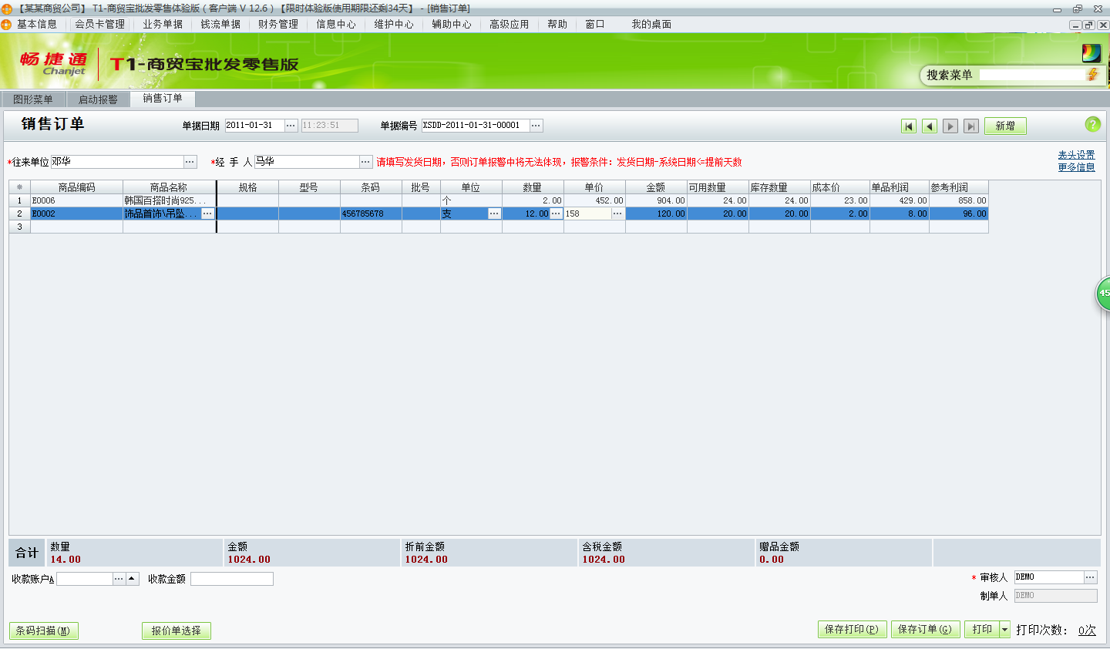Switch to the 图形菜单 tab

pos(33,99)
